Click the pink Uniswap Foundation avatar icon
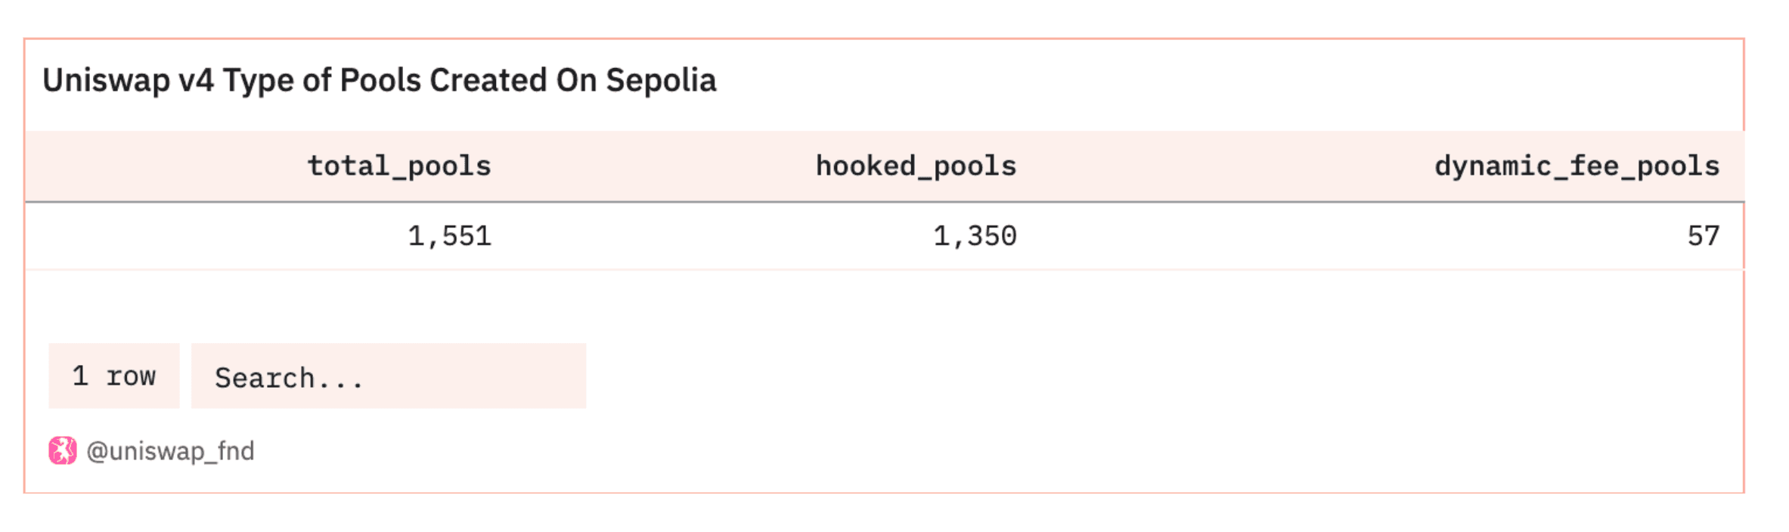Screen dimensions: 1789x532 point(63,450)
